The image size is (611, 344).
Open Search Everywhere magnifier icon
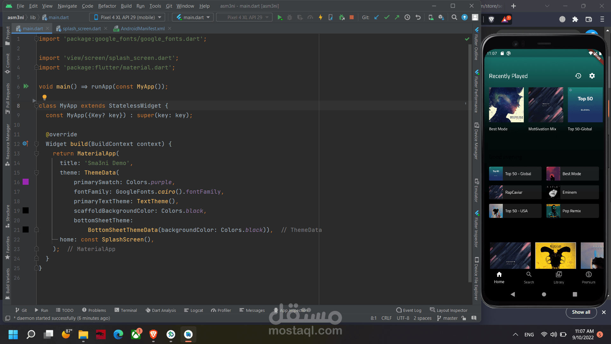(454, 18)
